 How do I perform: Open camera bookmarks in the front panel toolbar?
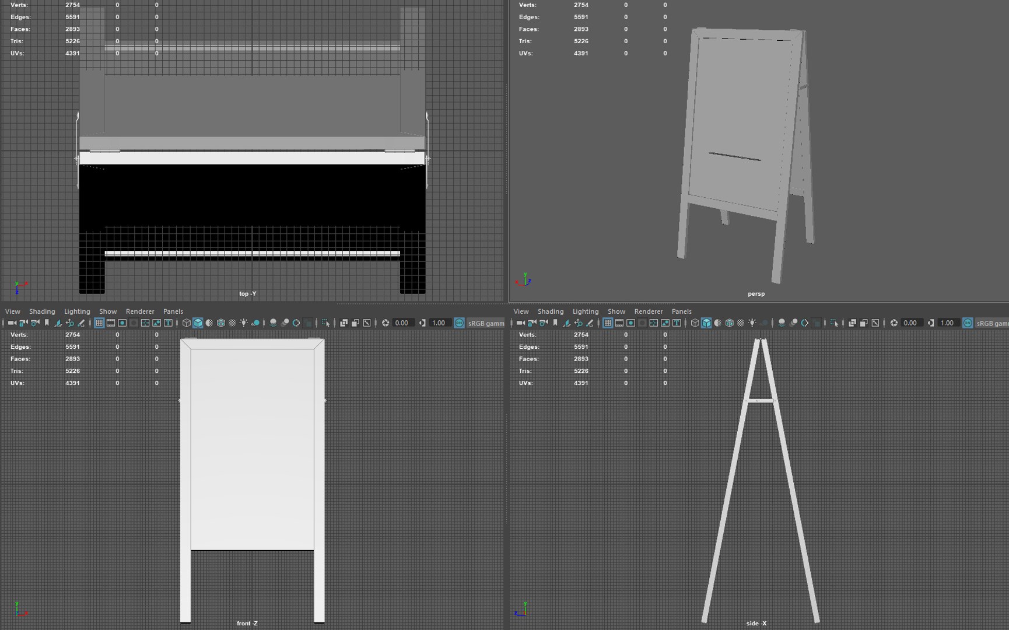(x=47, y=323)
